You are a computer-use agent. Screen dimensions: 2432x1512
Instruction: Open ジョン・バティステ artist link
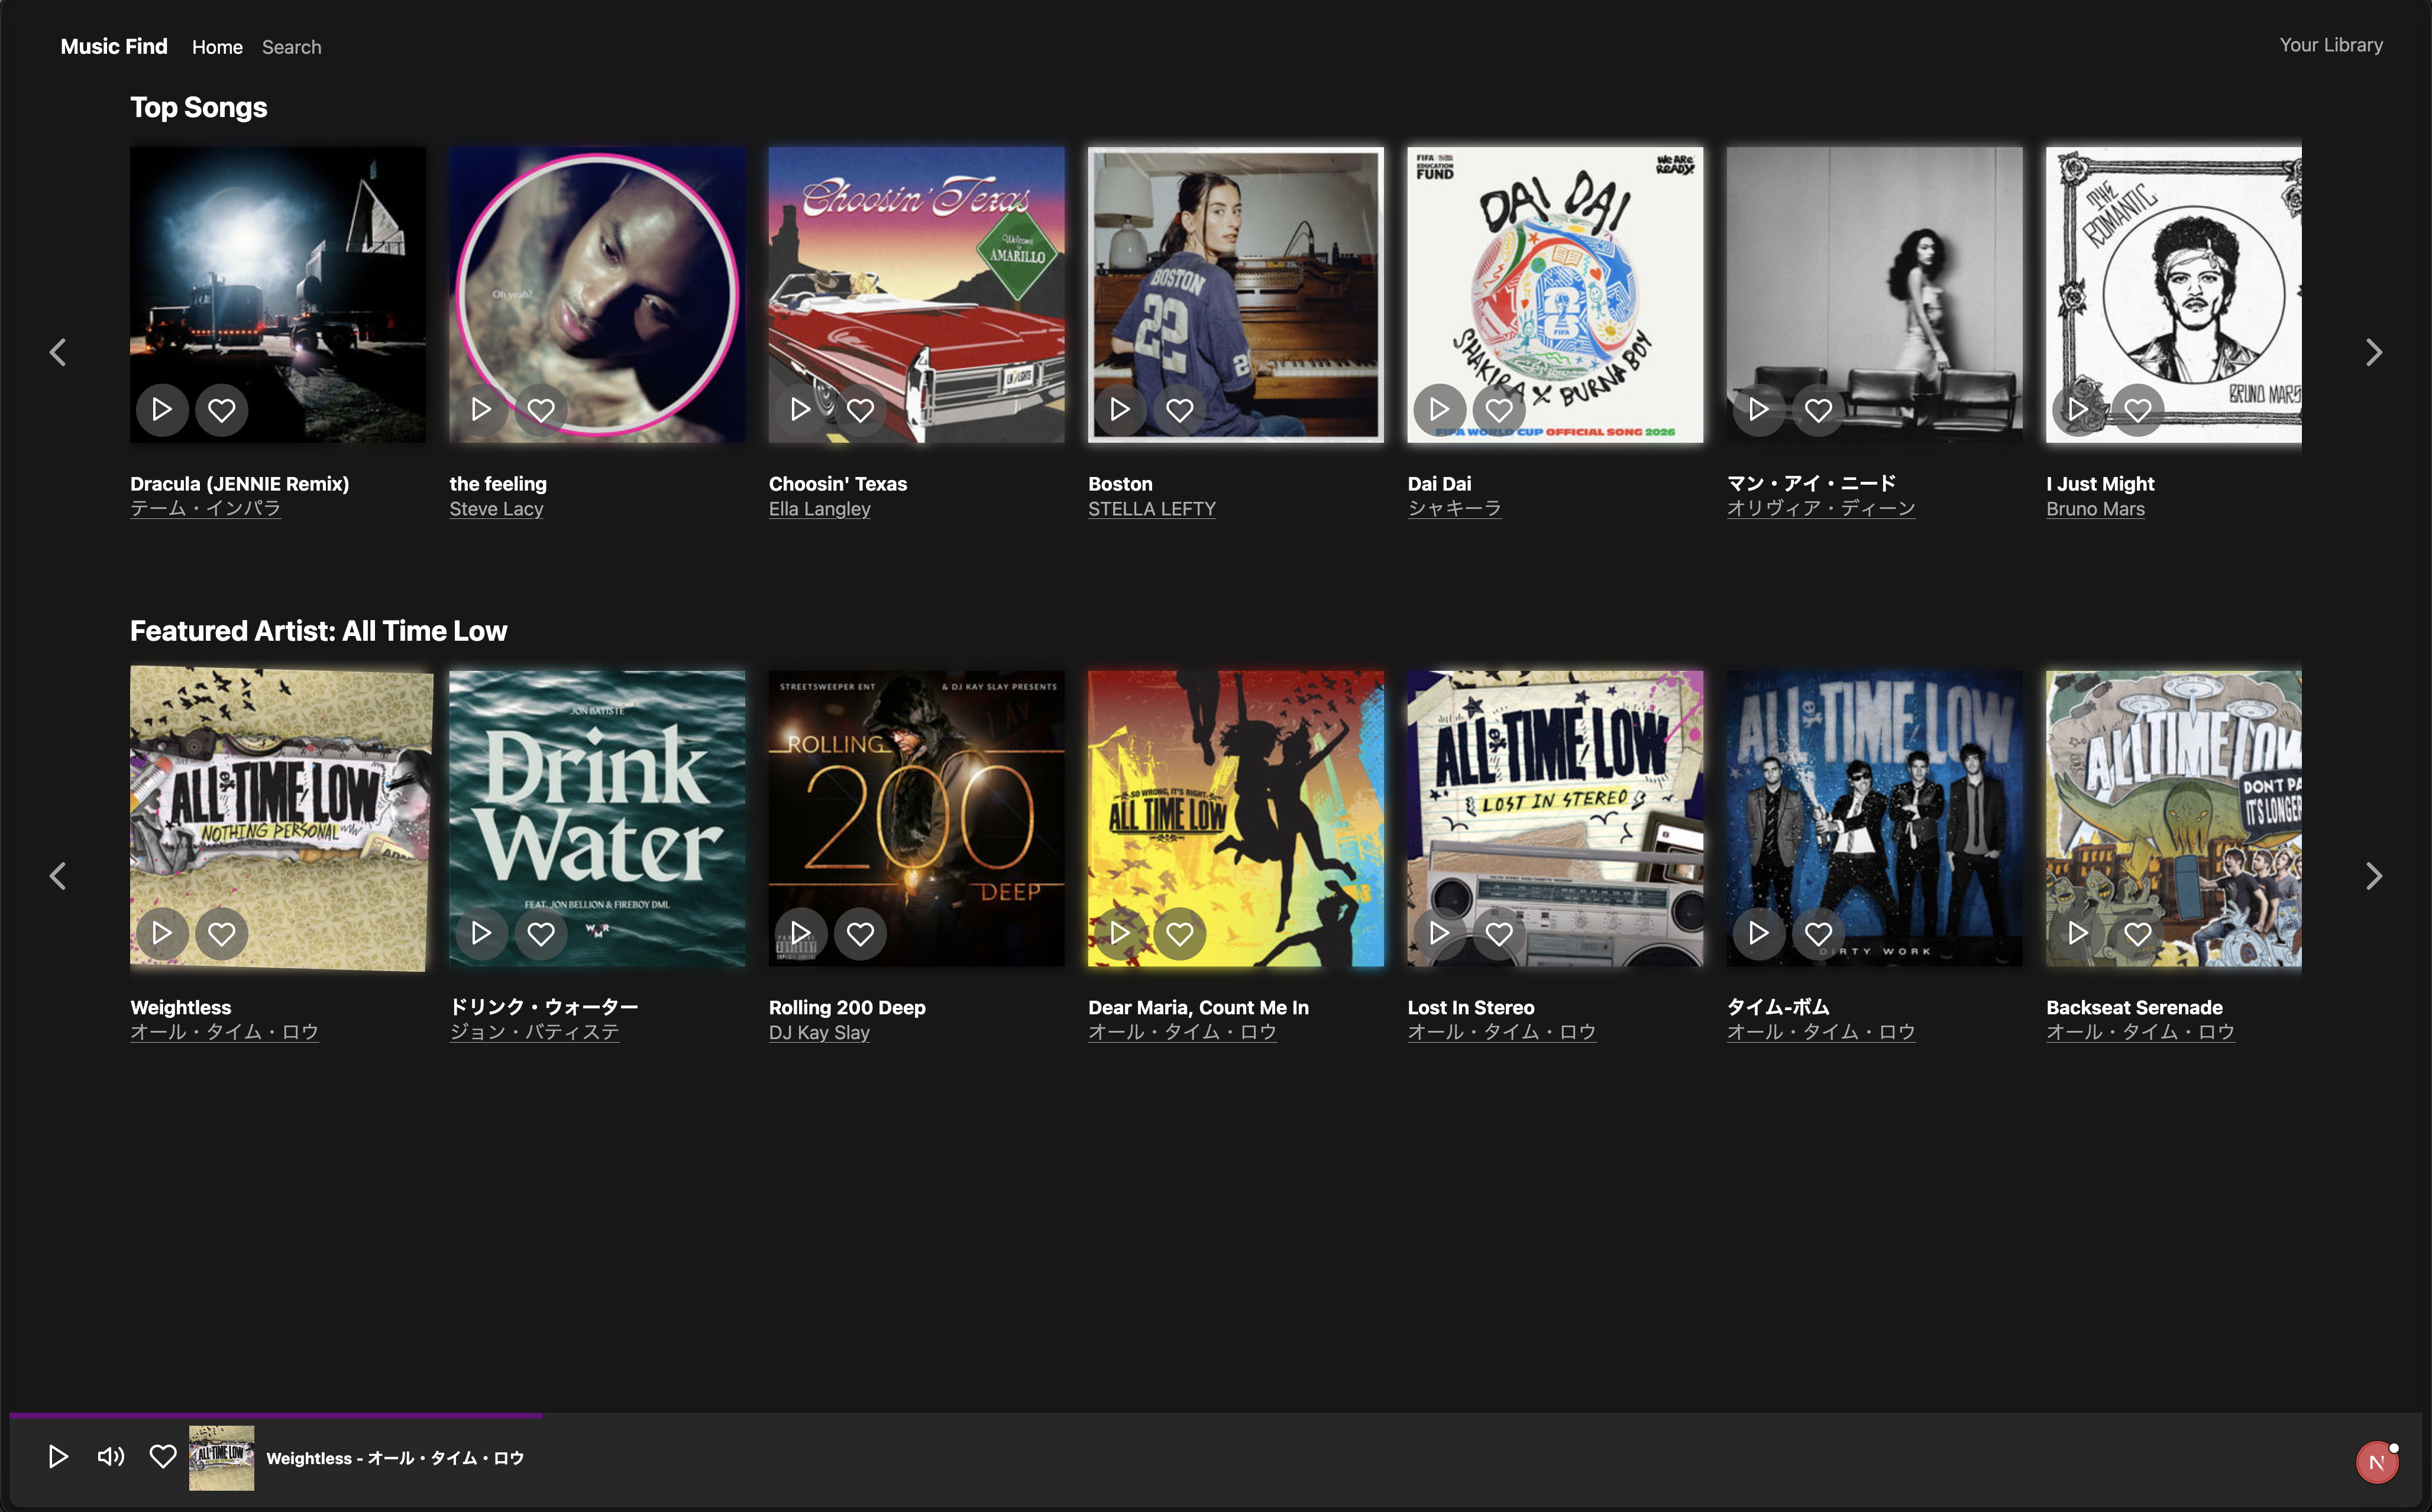[534, 1033]
